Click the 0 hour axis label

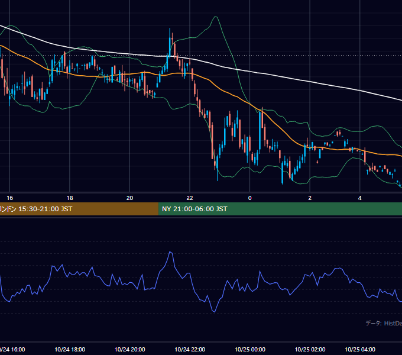tap(249, 198)
